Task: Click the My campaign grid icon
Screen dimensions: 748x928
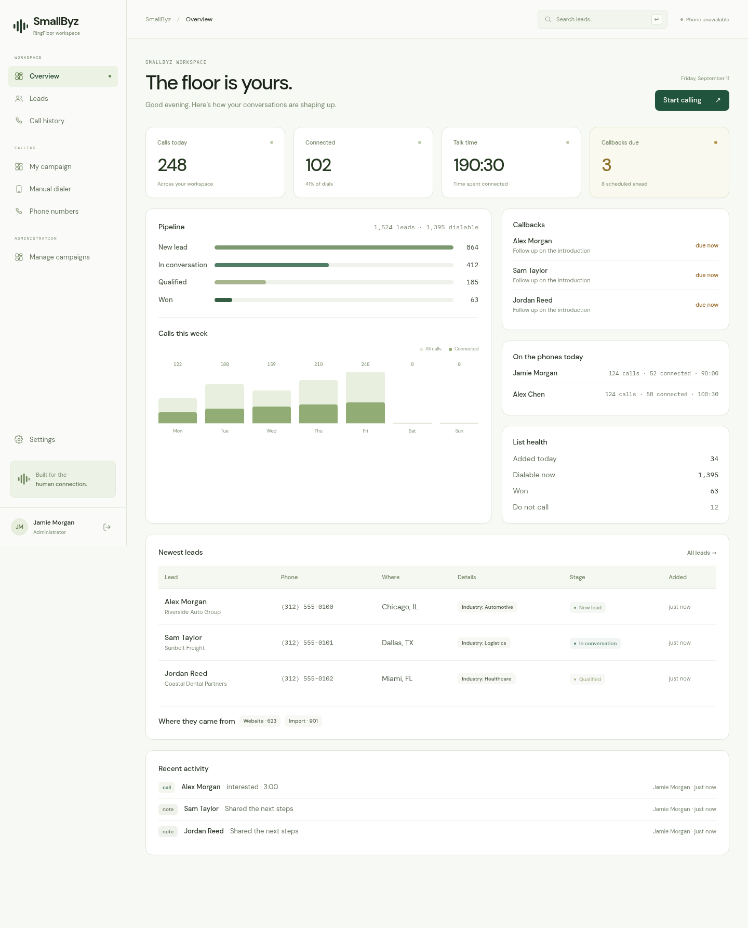Action: point(19,167)
